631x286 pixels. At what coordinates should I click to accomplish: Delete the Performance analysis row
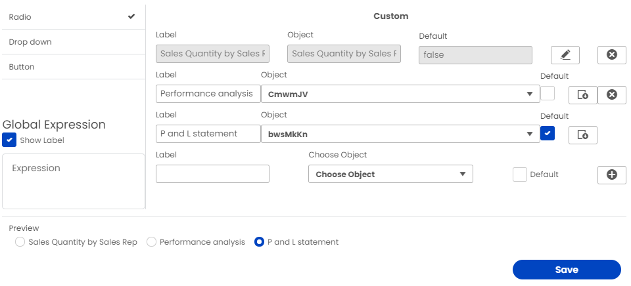[x=611, y=95]
